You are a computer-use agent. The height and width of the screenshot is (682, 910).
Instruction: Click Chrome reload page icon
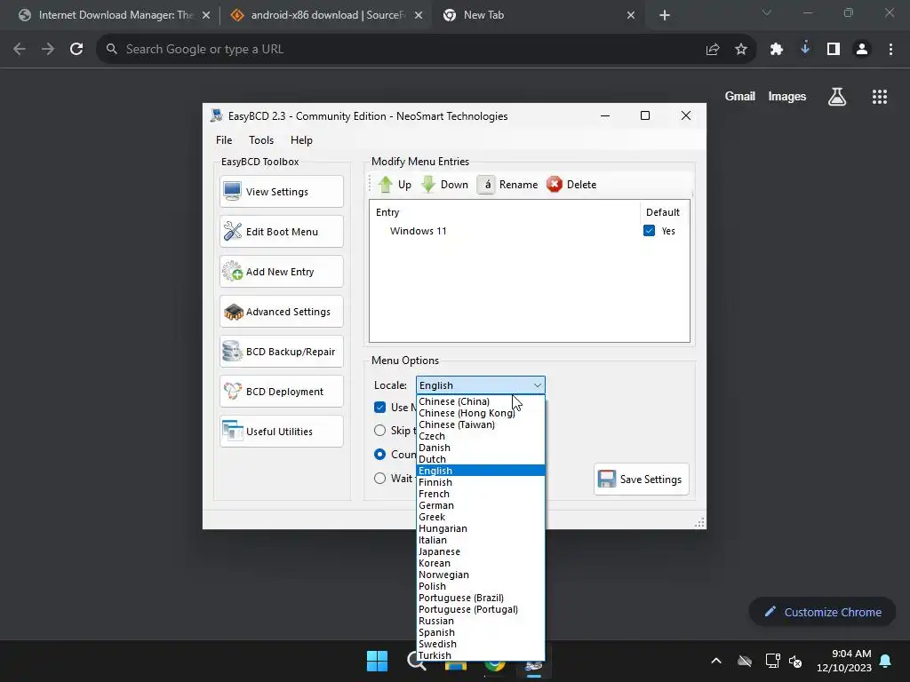pos(76,50)
